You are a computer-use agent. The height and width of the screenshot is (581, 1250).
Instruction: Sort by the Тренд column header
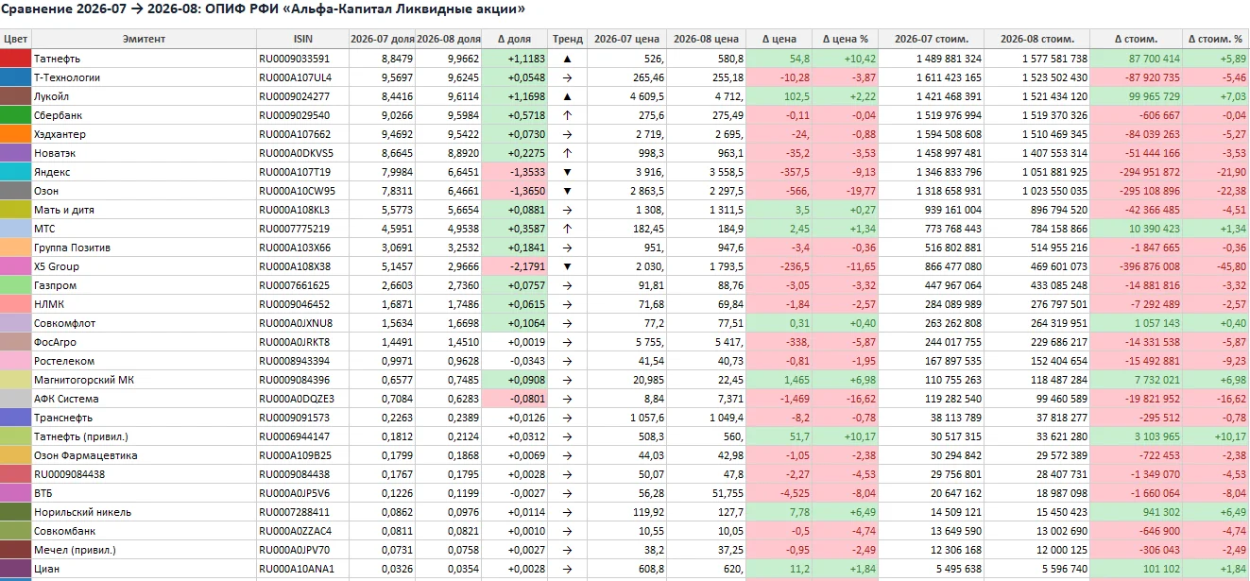[x=567, y=39]
